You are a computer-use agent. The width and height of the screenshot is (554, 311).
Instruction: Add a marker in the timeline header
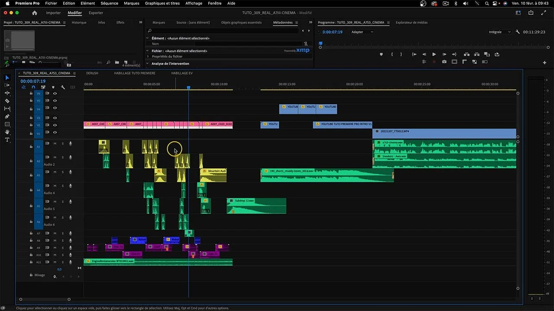click(x=53, y=87)
